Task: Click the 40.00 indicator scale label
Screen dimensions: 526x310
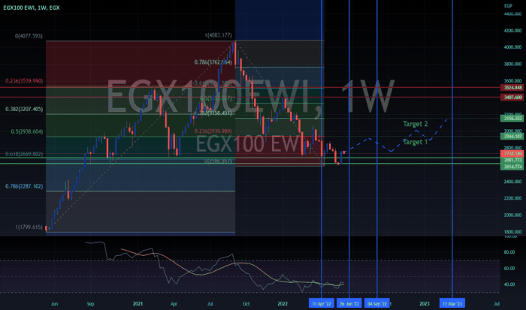Action: pyautogui.click(x=509, y=284)
